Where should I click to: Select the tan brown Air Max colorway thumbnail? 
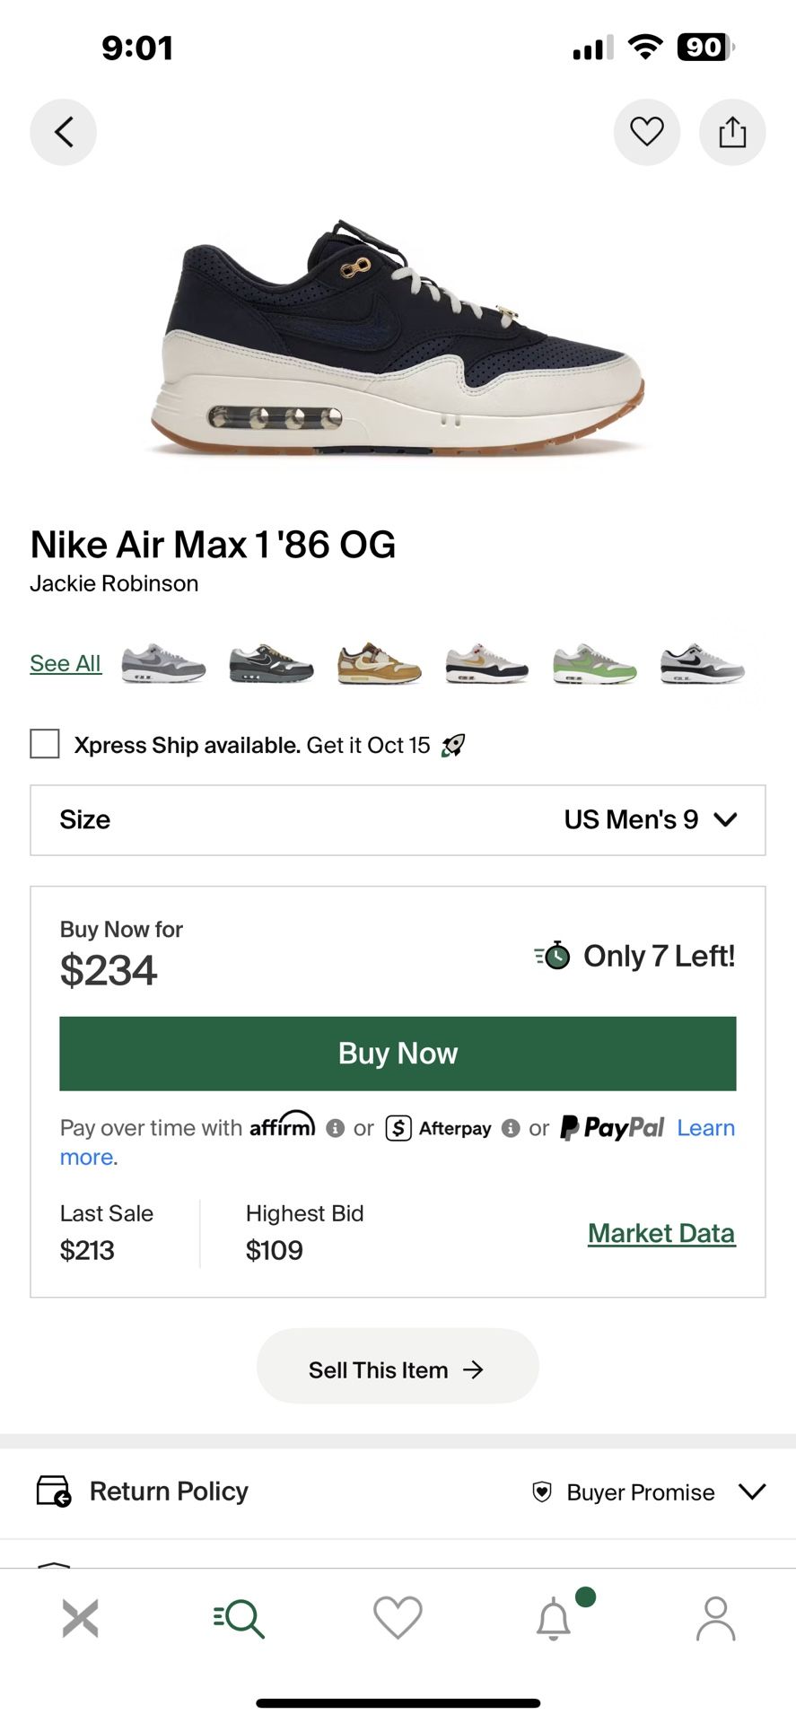tap(379, 664)
